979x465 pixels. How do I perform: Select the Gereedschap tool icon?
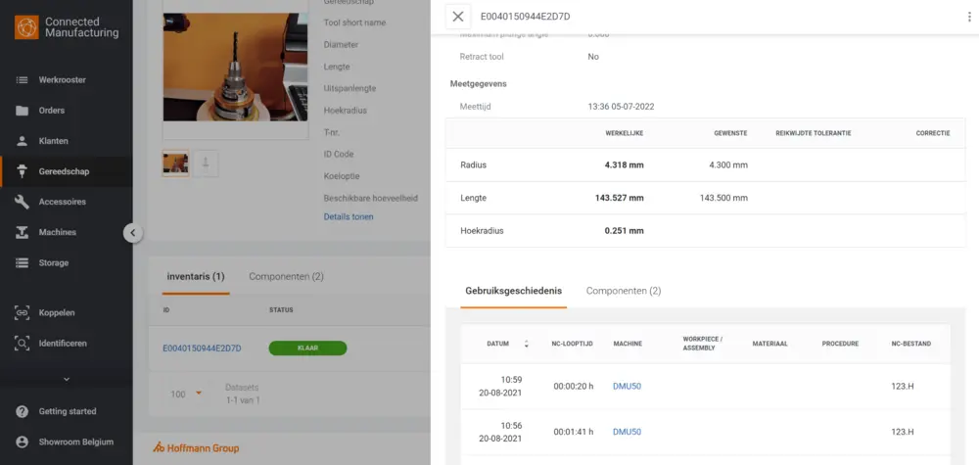coord(22,171)
